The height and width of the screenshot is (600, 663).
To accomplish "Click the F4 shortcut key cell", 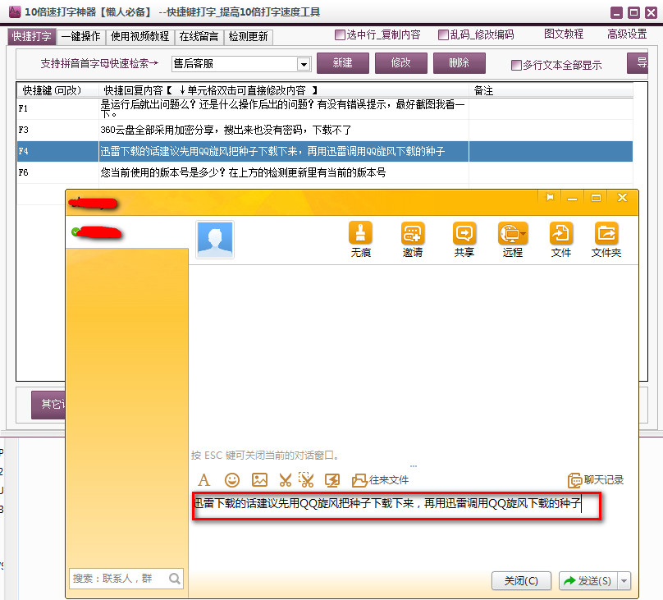I will click(x=57, y=151).
